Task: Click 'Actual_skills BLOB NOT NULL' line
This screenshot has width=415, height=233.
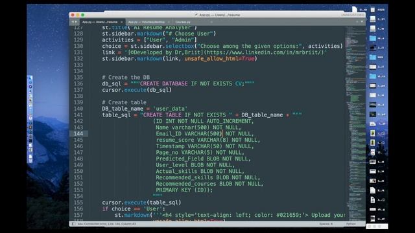Action: (200, 171)
